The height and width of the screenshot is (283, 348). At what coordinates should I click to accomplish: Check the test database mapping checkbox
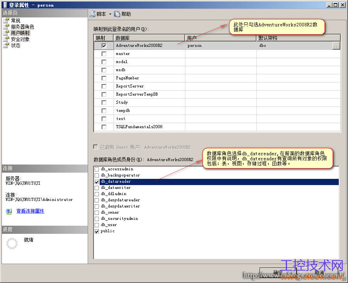click(x=104, y=119)
